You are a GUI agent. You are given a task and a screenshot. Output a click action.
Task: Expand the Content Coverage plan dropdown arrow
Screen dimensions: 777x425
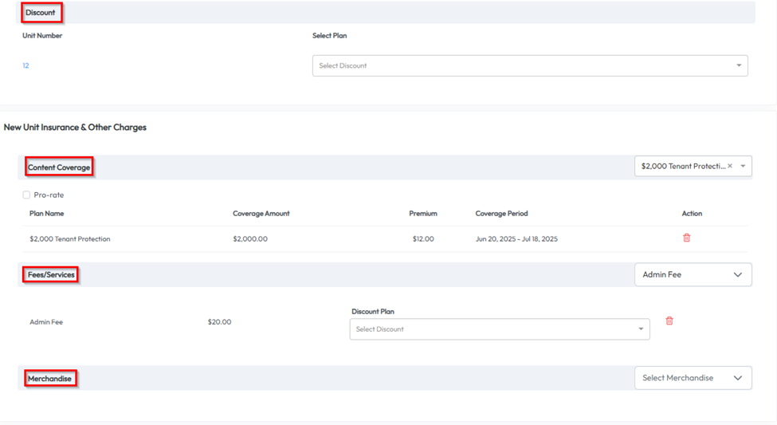point(743,166)
